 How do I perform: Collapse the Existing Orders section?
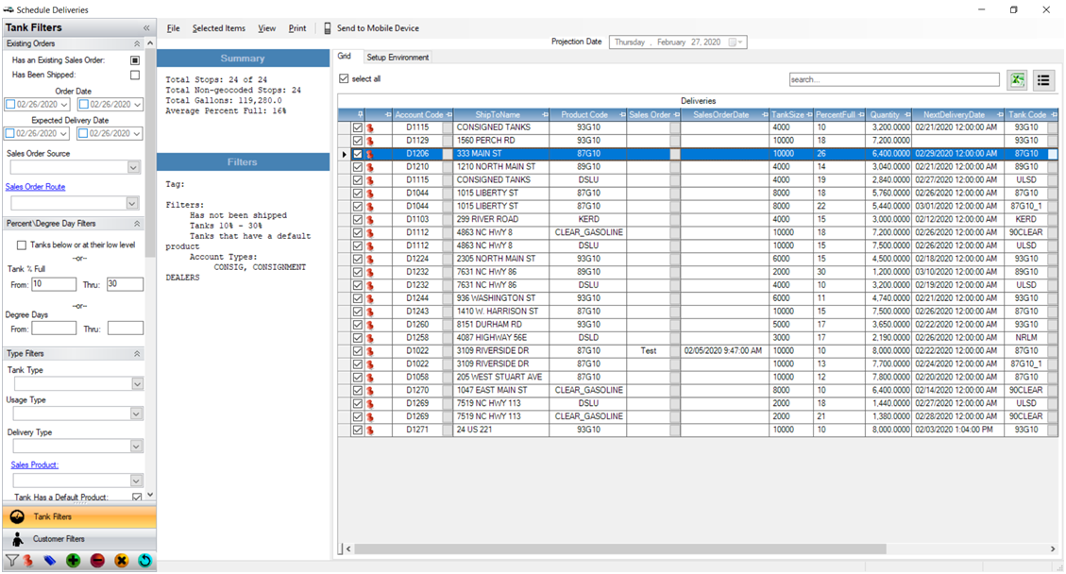pos(137,43)
